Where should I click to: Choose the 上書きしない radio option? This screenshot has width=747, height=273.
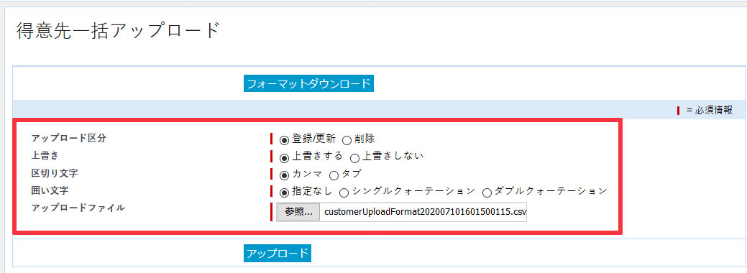pyautogui.click(x=355, y=158)
